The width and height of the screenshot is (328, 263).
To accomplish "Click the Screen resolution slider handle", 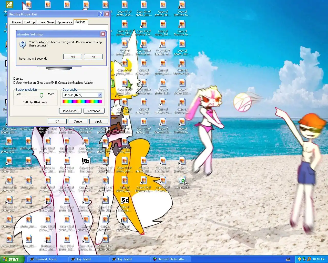I will [42, 95].
